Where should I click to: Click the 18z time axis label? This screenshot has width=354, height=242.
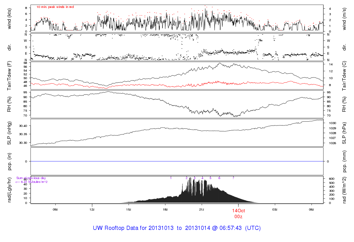coord(165,210)
